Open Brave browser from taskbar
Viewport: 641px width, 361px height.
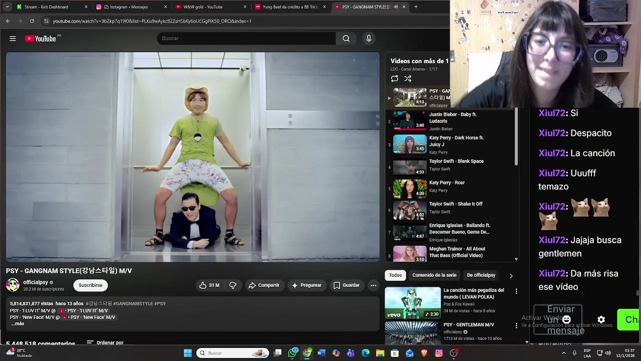424,353
